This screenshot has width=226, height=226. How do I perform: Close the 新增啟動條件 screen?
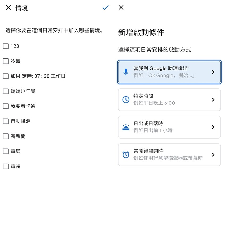click(x=121, y=7)
